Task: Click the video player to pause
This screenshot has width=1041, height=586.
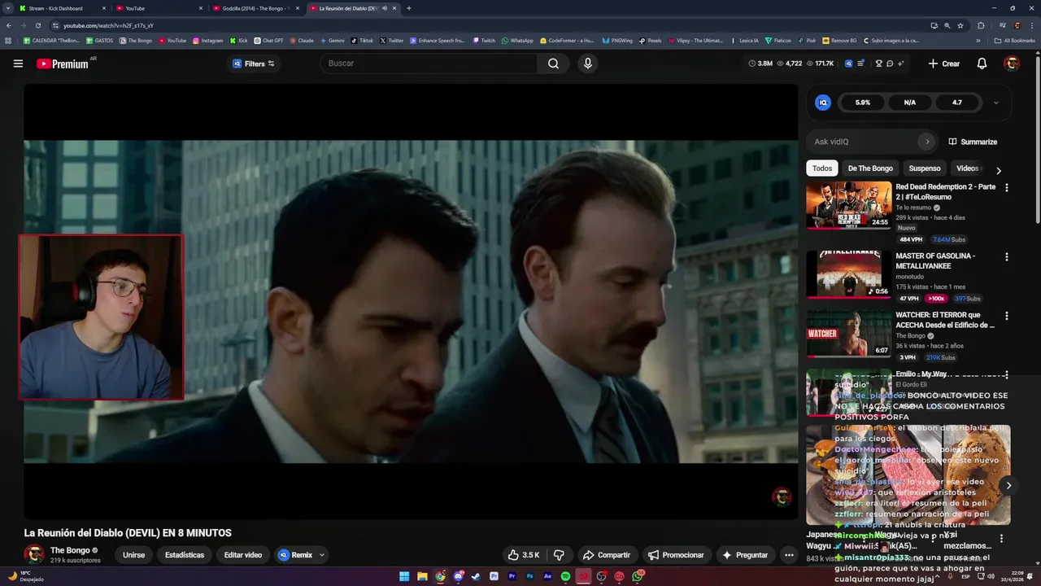Action: 411,301
